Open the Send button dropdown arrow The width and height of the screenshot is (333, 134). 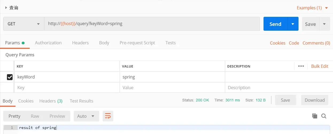point(293,24)
